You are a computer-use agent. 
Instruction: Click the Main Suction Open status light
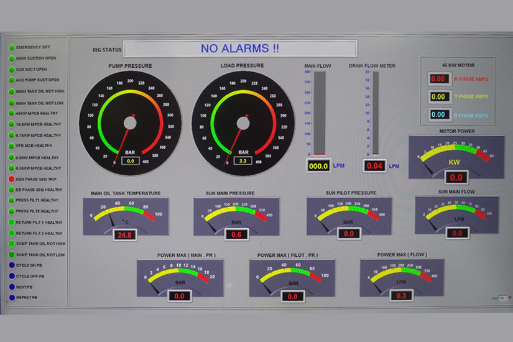tap(11, 58)
